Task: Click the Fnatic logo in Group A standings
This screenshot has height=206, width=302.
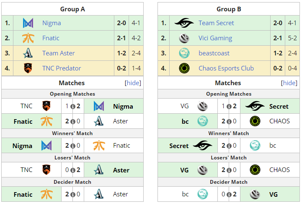Action: coord(28,38)
